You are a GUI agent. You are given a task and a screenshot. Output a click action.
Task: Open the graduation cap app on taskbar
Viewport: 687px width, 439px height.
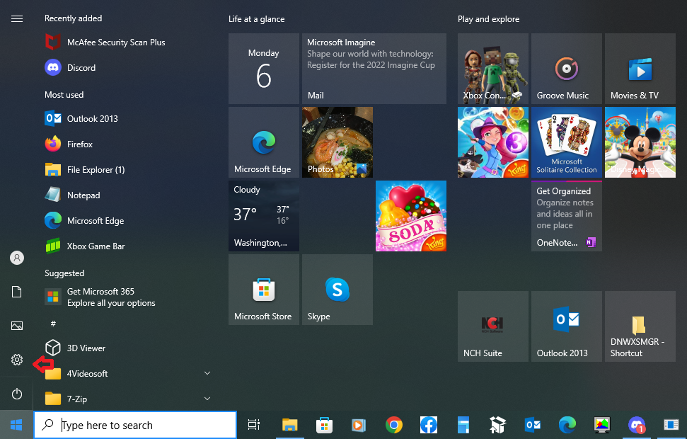coord(497,425)
